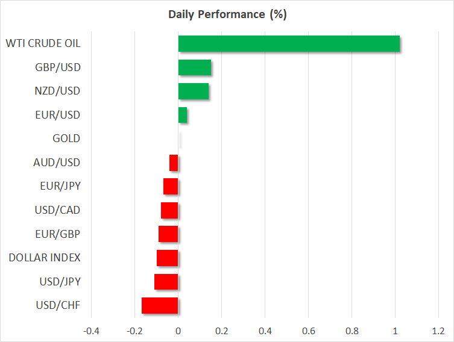The image size is (454, 342).
Task: Click the green GBP/USD bar
Action: (x=195, y=67)
